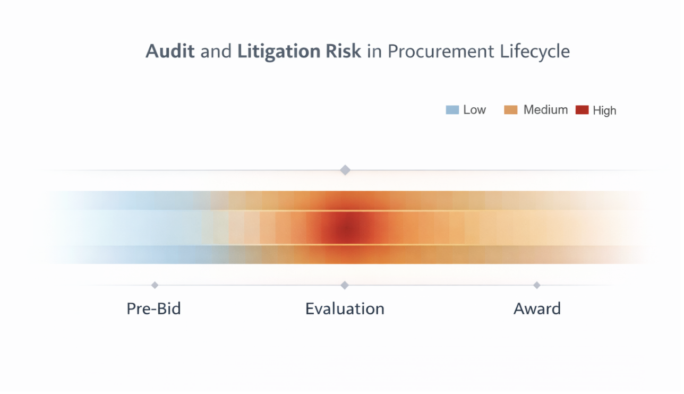Click the dark red center of heatmap
The width and height of the screenshot is (684, 394).
coord(346,228)
